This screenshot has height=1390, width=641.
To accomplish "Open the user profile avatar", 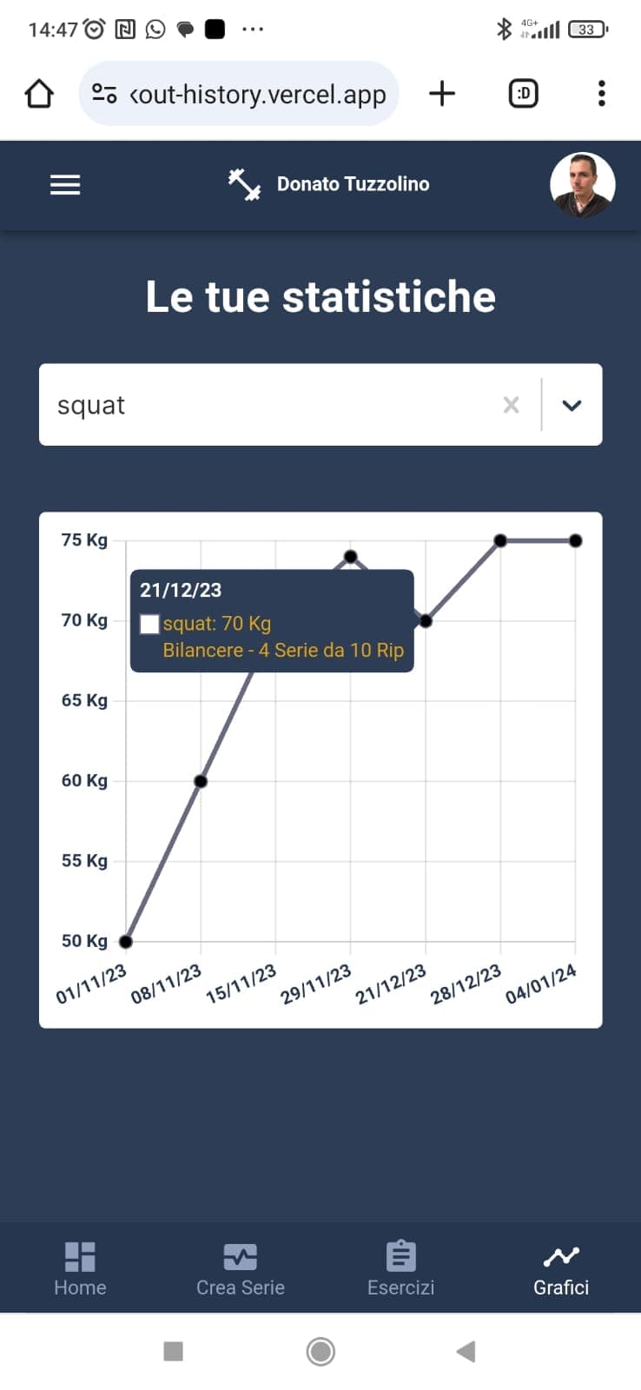I will [x=582, y=184].
